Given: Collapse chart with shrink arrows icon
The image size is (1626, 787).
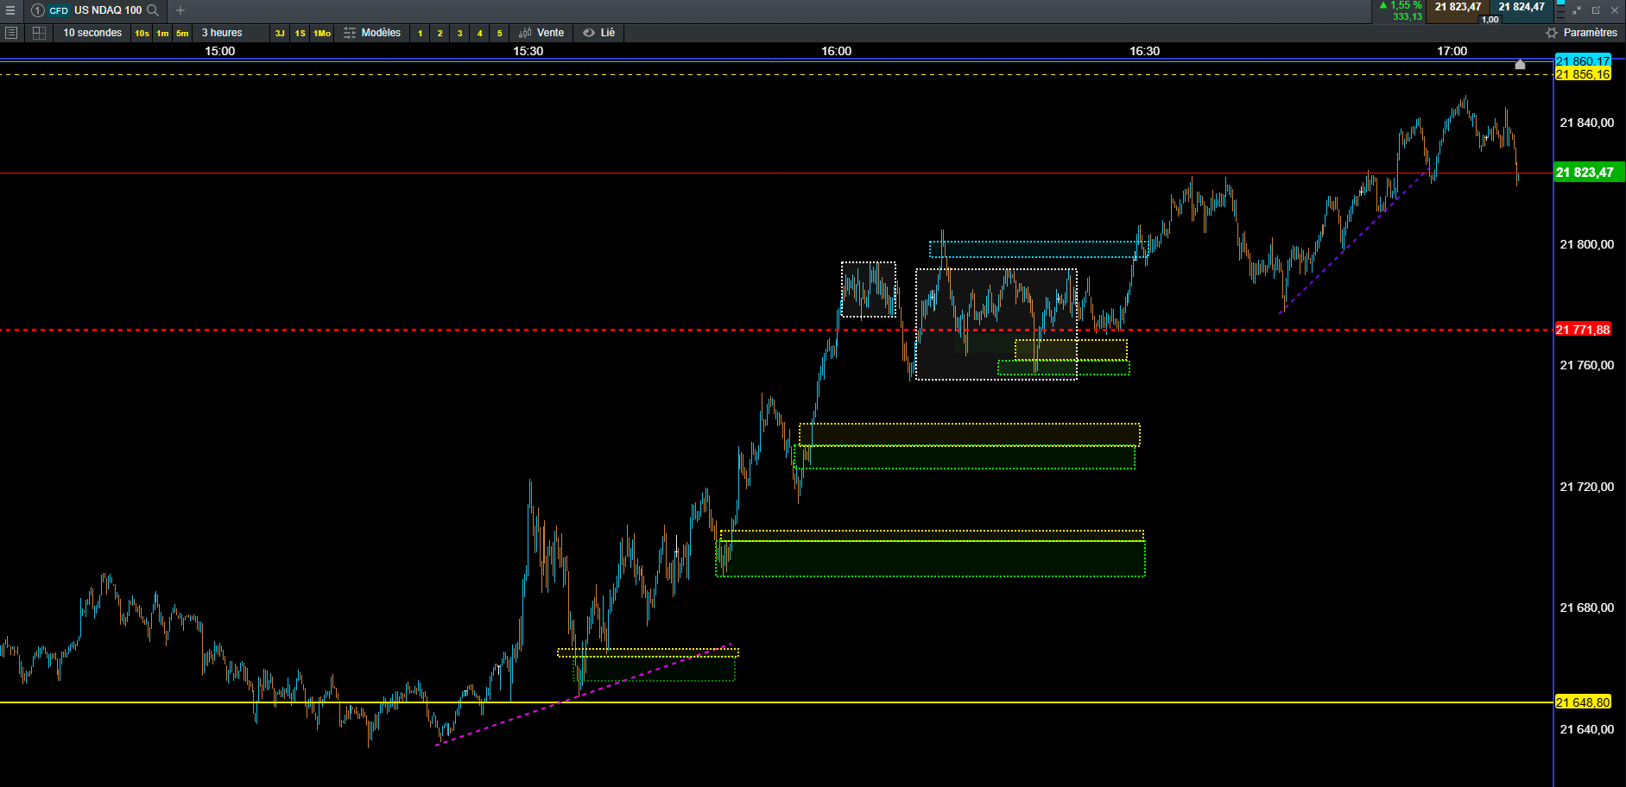Looking at the screenshot, I should pos(1577,10).
